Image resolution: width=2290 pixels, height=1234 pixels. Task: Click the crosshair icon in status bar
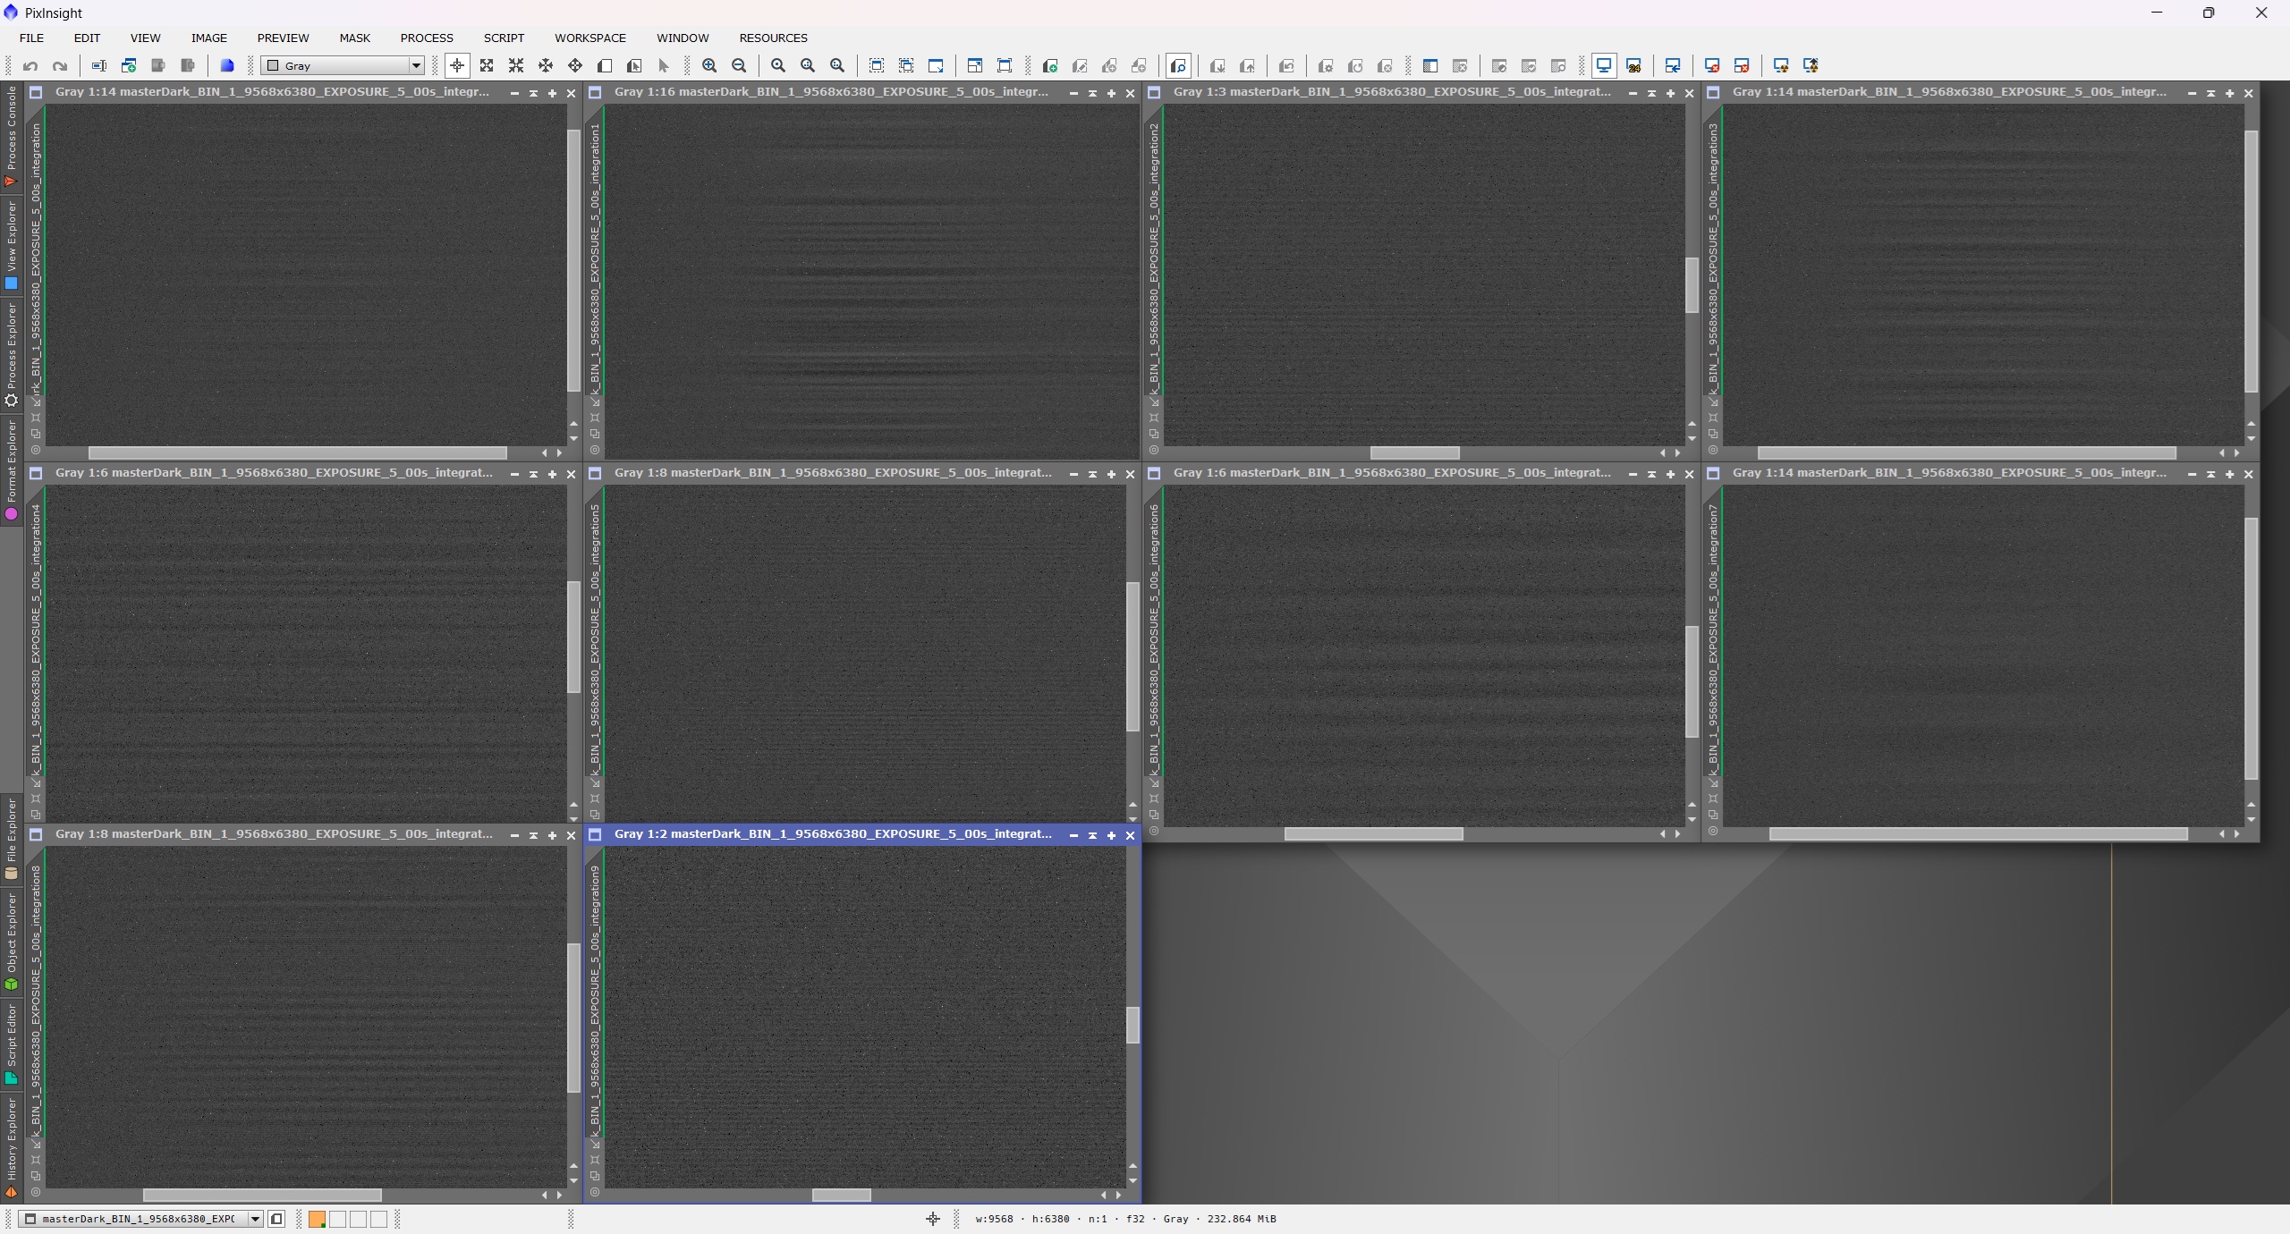(x=933, y=1219)
